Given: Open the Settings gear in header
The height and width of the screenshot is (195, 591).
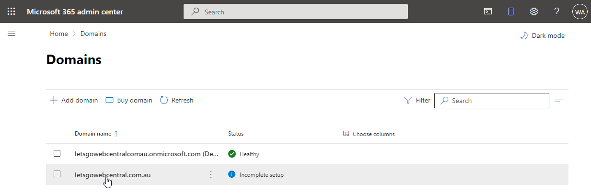Looking at the screenshot, I should [x=534, y=11].
